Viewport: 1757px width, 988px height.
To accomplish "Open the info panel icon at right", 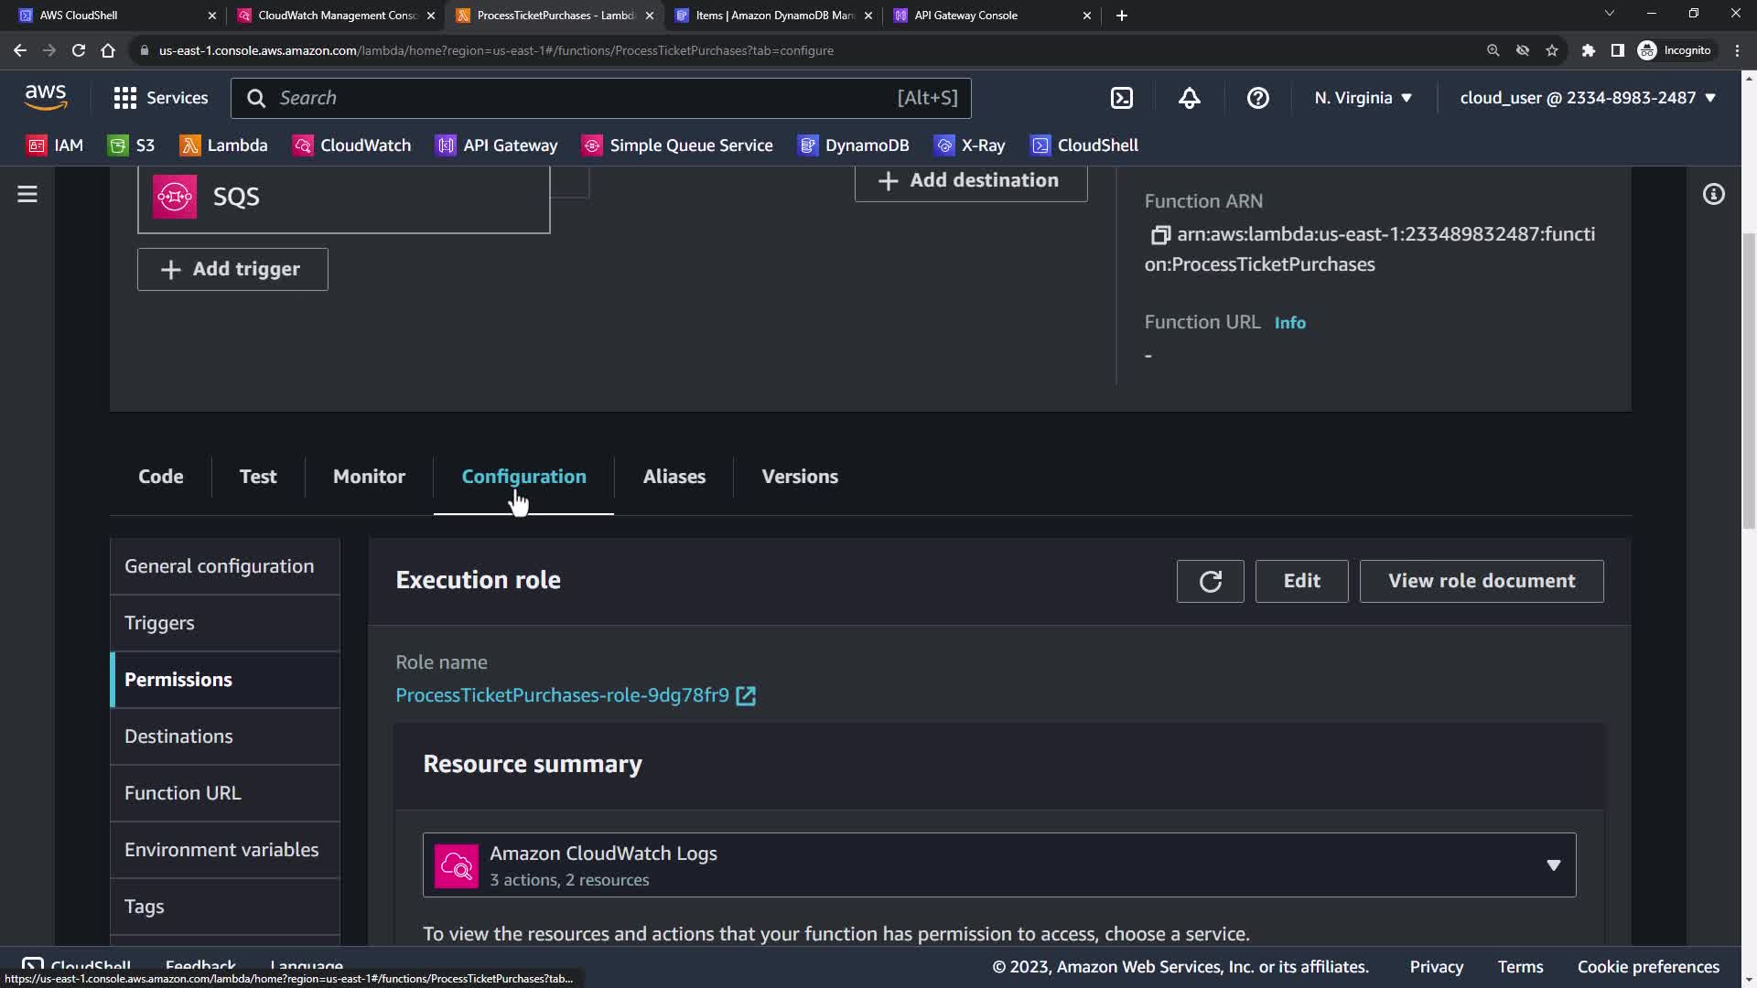I will click(1713, 194).
